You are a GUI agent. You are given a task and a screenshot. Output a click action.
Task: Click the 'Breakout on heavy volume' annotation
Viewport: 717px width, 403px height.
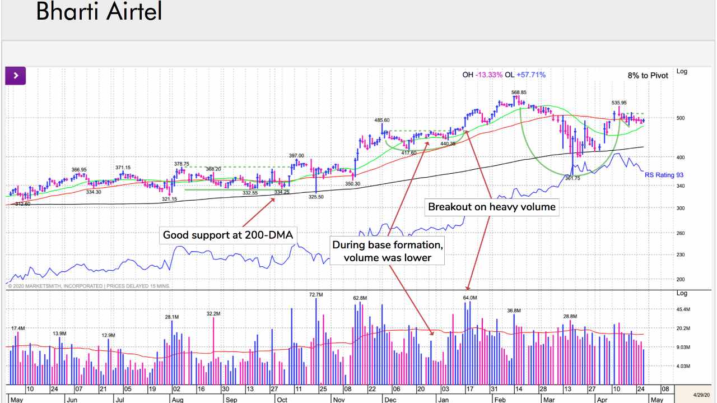(492, 207)
